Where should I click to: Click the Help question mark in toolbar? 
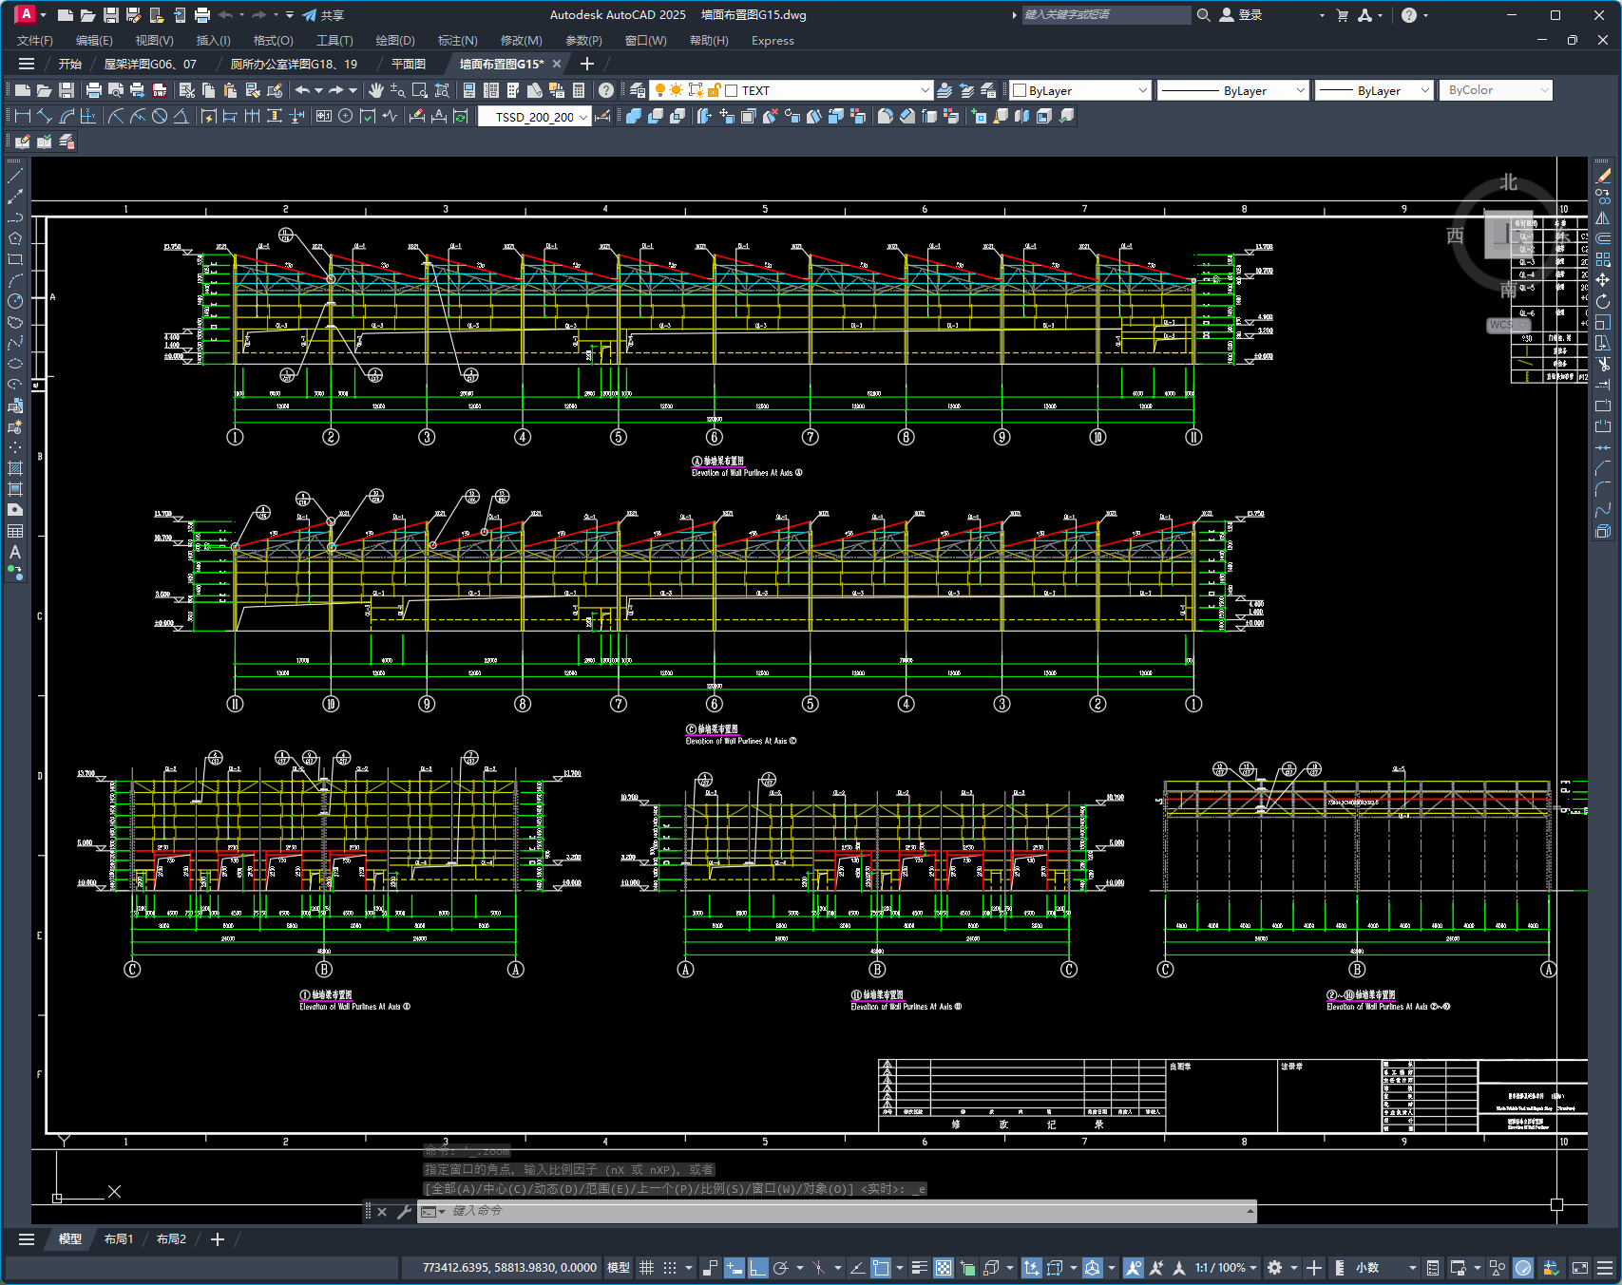click(606, 90)
